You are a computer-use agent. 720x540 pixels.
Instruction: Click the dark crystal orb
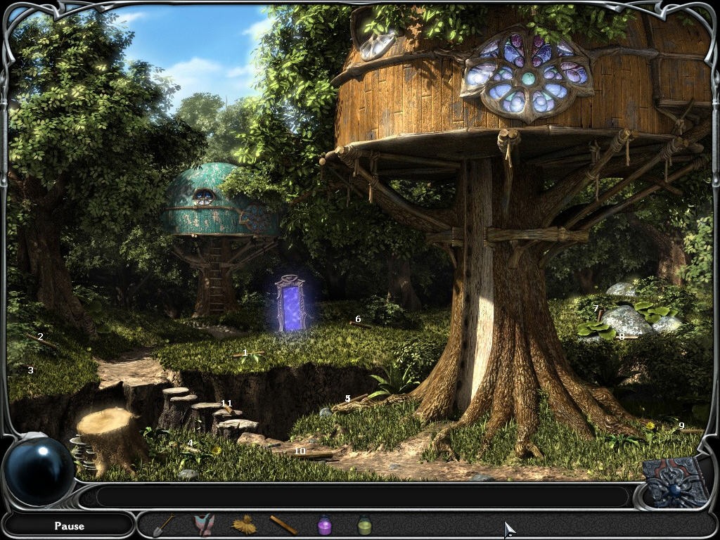(x=39, y=470)
